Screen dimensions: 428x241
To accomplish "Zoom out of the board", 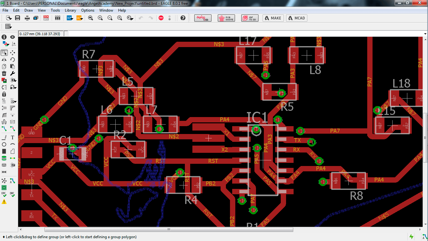I will pos(110,18).
